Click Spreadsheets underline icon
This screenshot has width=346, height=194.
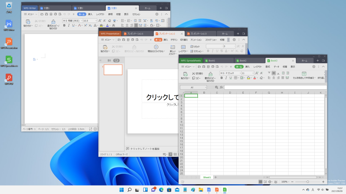coord(230,78)
